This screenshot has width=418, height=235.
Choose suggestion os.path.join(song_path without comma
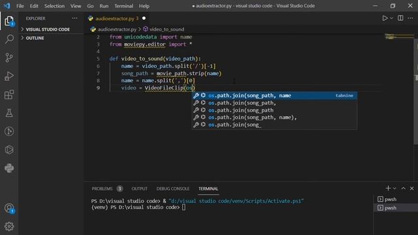coord(274,110)
